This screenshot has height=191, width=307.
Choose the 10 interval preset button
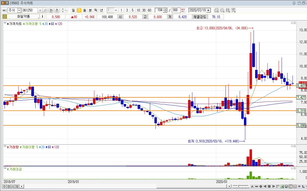pos(138,10)
